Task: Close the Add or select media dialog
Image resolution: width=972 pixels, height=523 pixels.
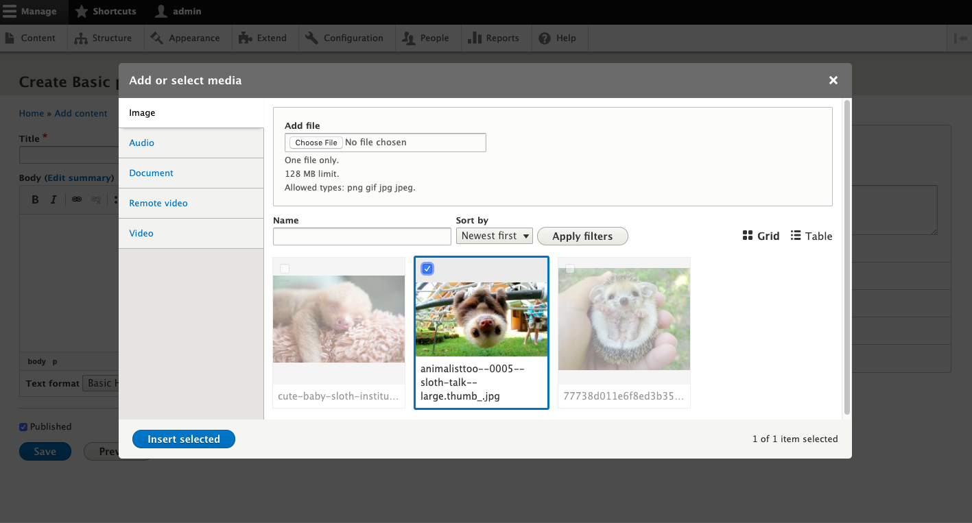Action: [x=833, y=80]
